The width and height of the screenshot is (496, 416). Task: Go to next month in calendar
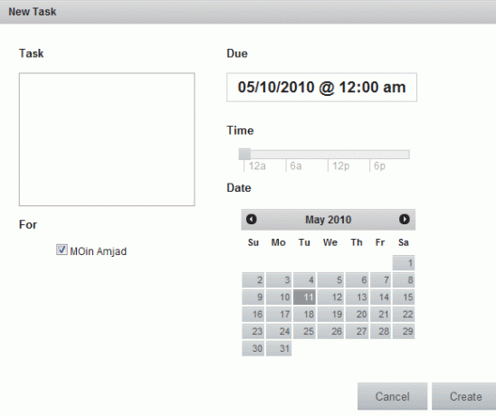click(405, 219)
